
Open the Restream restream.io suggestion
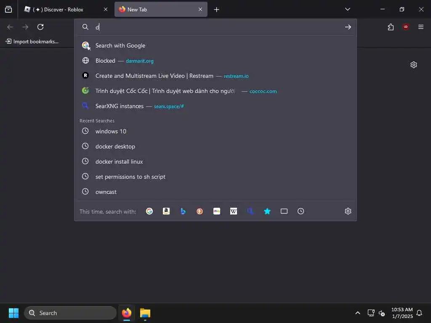pyautogui.click(x=215, y=76)
